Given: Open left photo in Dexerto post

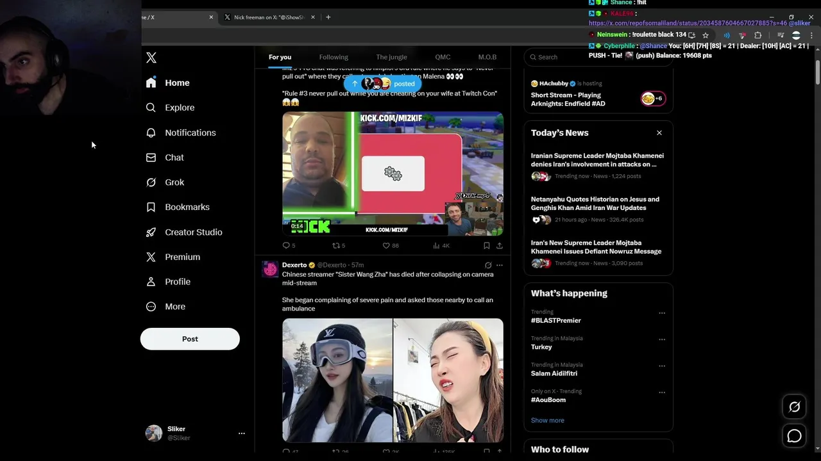Looking at the screenshot, I should (x=337, y=380).
